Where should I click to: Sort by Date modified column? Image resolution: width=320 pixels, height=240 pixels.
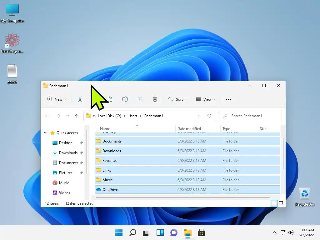(198, 128)
